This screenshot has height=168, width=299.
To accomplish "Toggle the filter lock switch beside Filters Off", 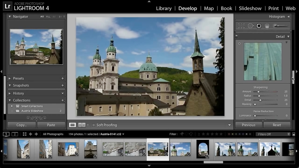I will point(294,134).
